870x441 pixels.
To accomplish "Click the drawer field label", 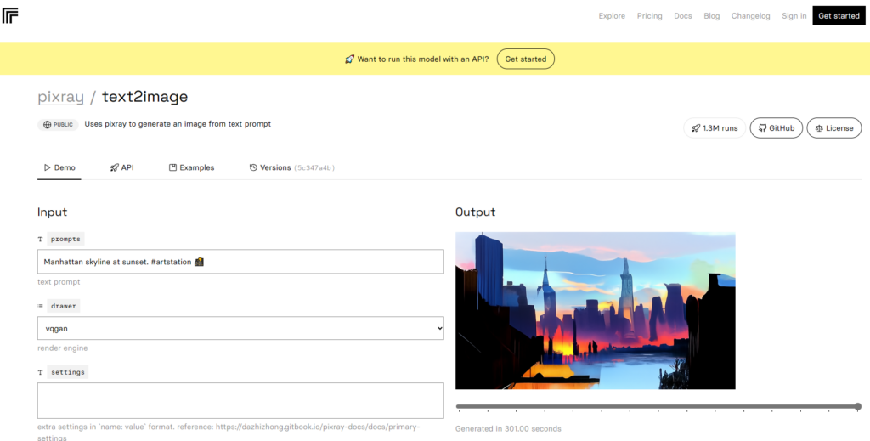I will coord(63,306).
